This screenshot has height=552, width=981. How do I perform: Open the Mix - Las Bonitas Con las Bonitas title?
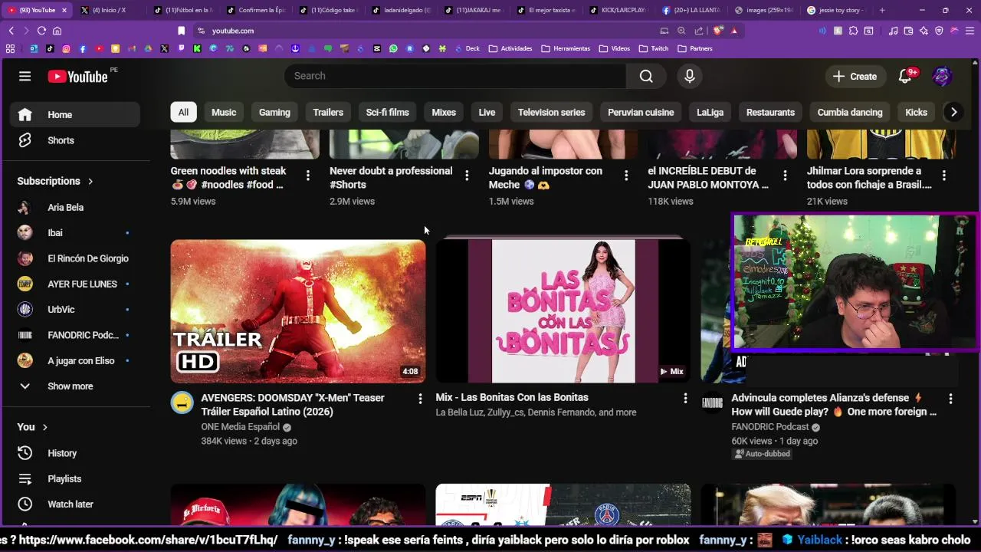[x=512, y=397]
